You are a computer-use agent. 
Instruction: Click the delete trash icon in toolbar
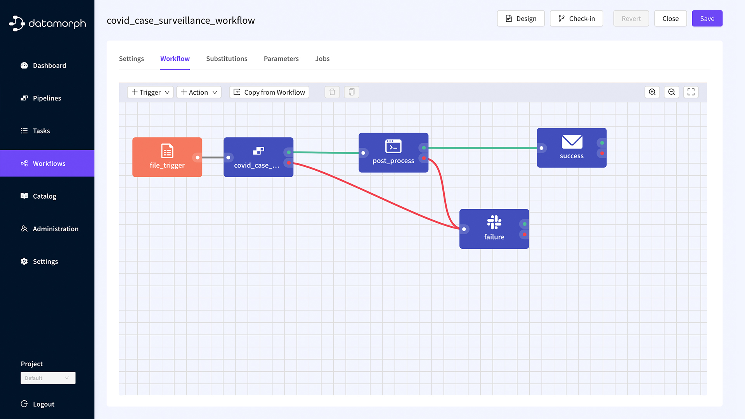[x=332, y=92]
